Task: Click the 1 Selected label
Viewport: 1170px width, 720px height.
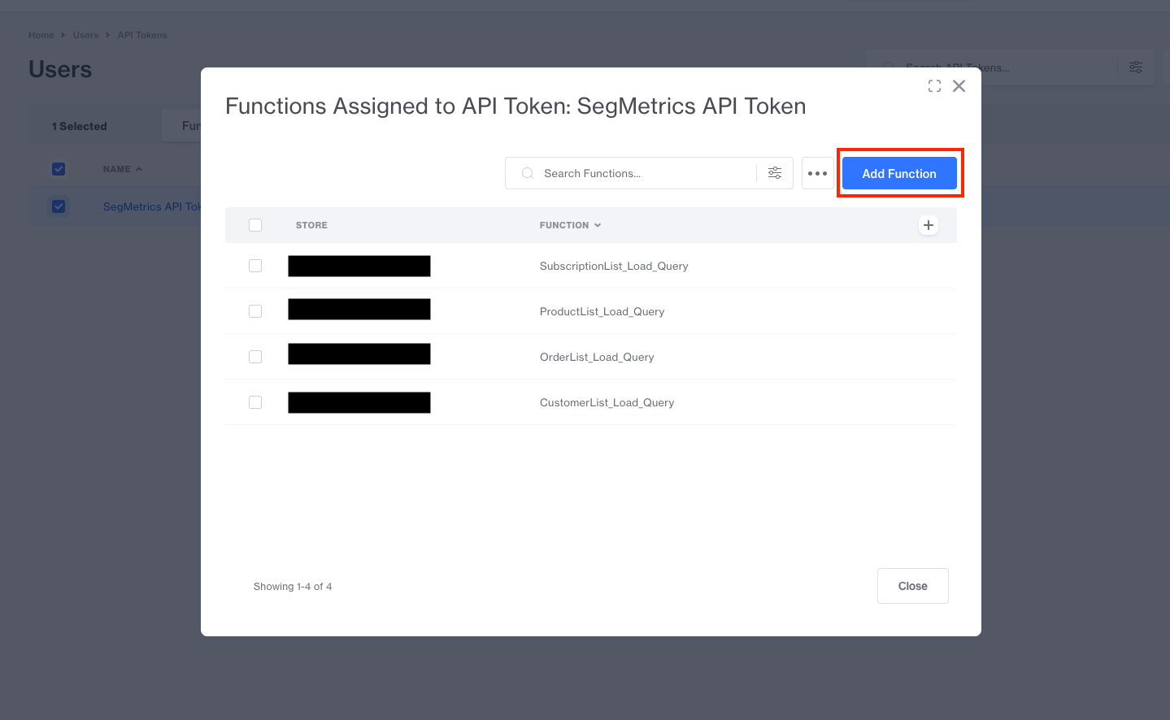Action: coord(80,126)
